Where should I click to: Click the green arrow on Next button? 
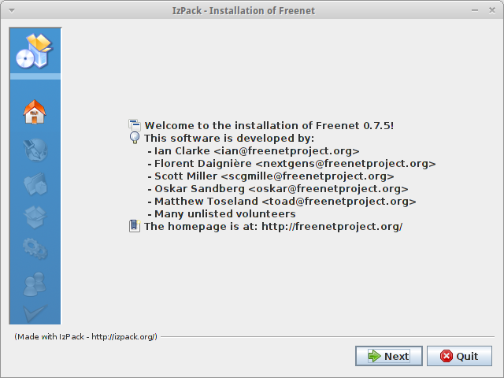(375, 356)
